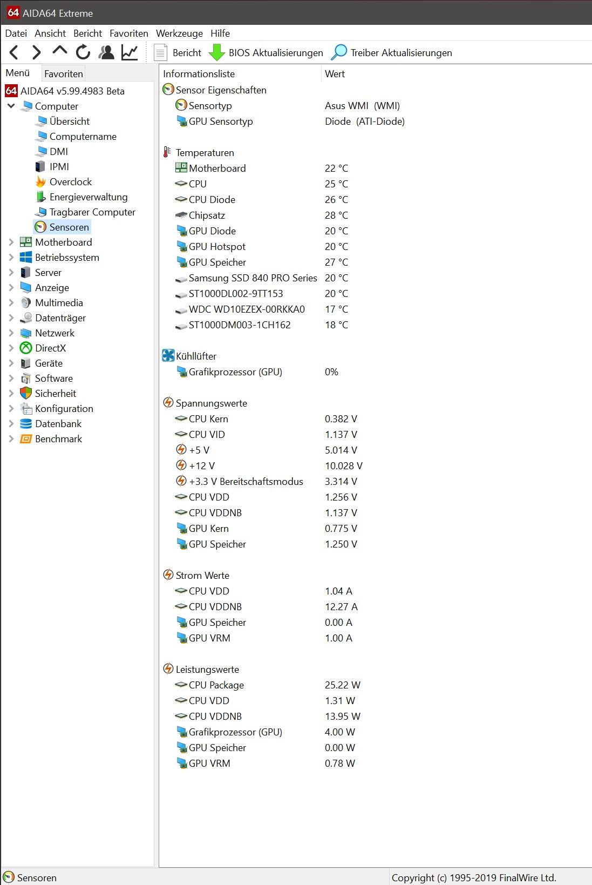This screenshot has height=885, width=592.
Task: Expand the Datenträger tree node
Action: [x=11, y=318]
